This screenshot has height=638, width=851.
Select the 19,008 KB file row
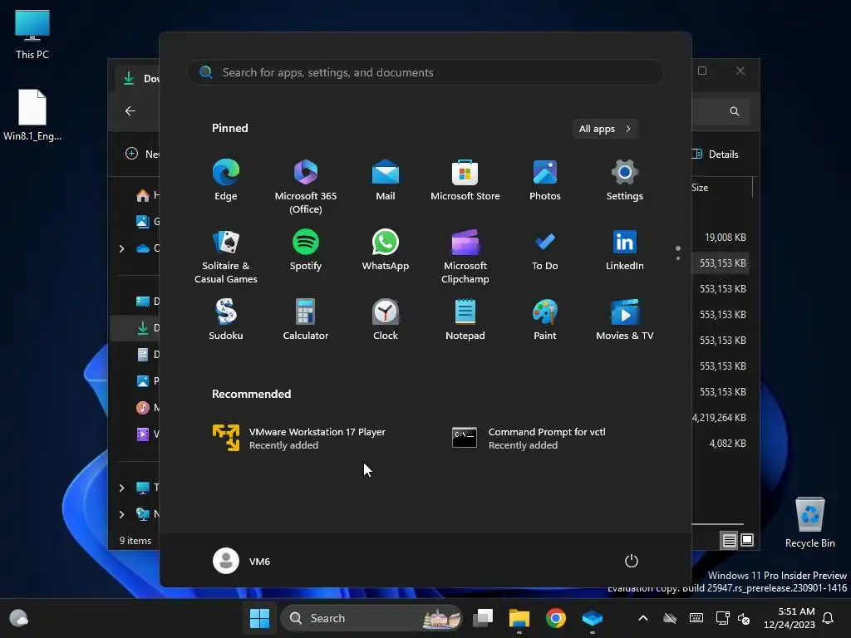click(x=722, y=237)
